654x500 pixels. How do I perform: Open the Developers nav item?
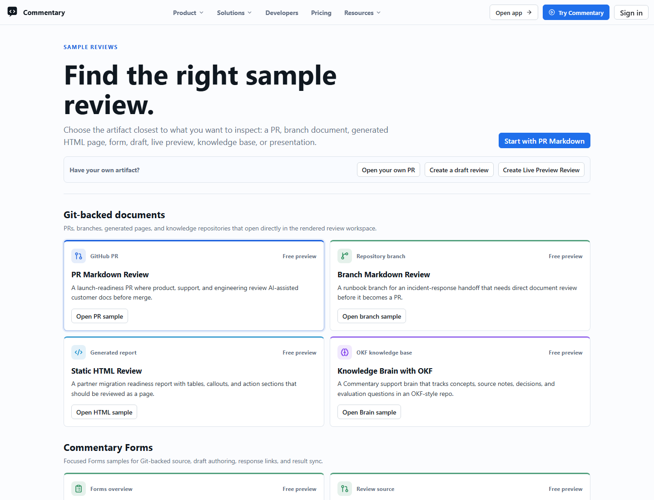click(x=282, y=13)
